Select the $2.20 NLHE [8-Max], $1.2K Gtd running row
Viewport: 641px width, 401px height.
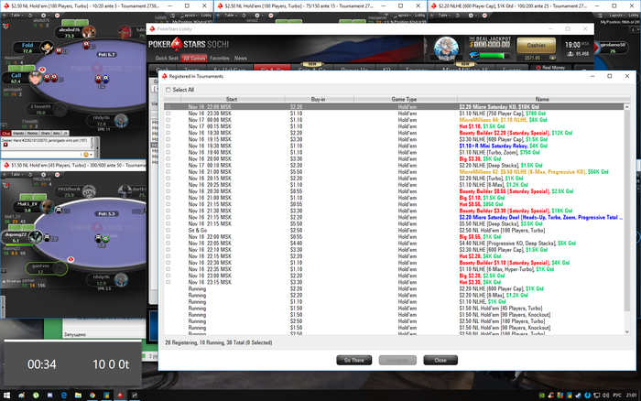395,296
